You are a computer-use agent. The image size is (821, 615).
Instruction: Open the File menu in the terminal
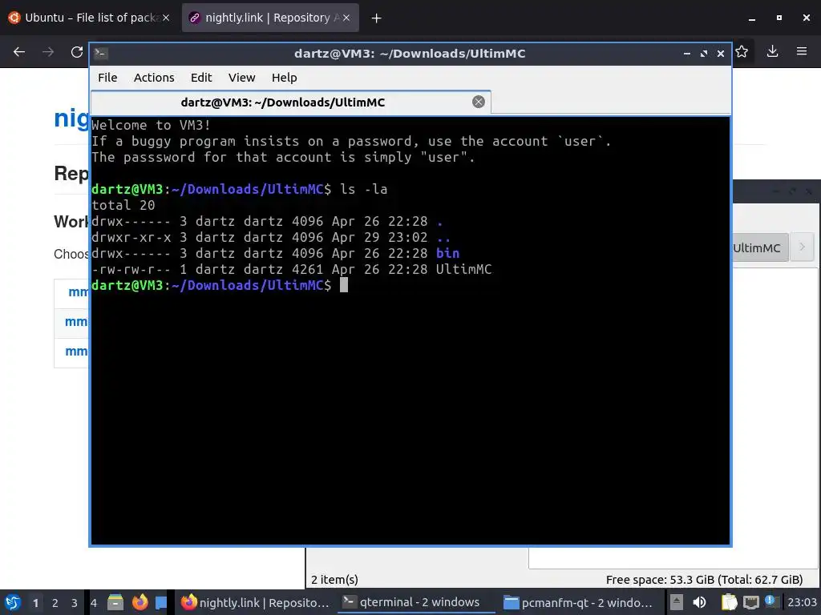[x=107, y=78]
